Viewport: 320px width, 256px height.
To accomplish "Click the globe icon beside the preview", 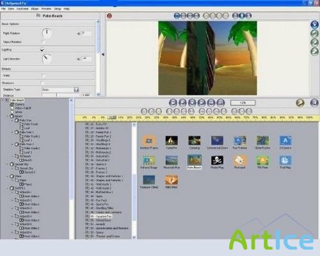I will click(x=314, y=24).
